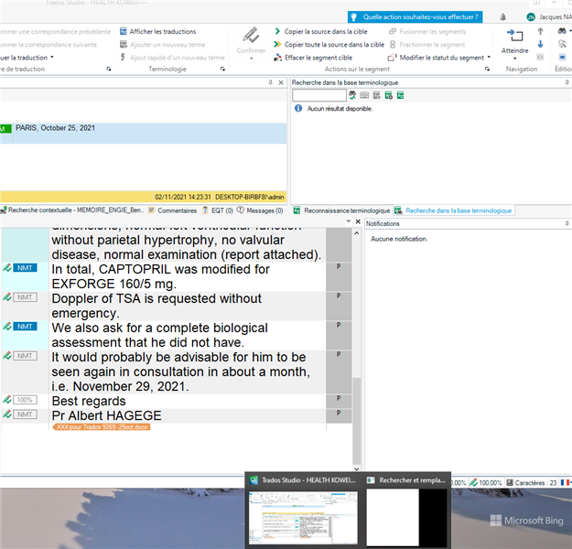Click the binoculars search icon in Édition

point(562,31)
